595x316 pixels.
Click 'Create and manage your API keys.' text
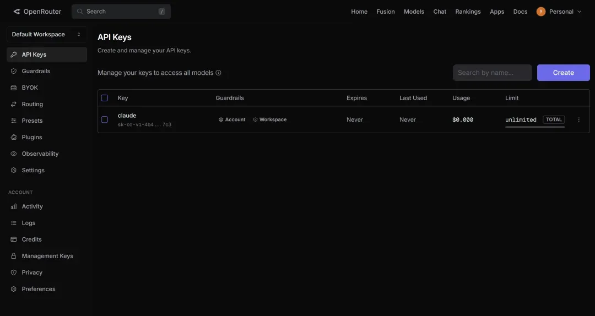(x=144, y=51)
